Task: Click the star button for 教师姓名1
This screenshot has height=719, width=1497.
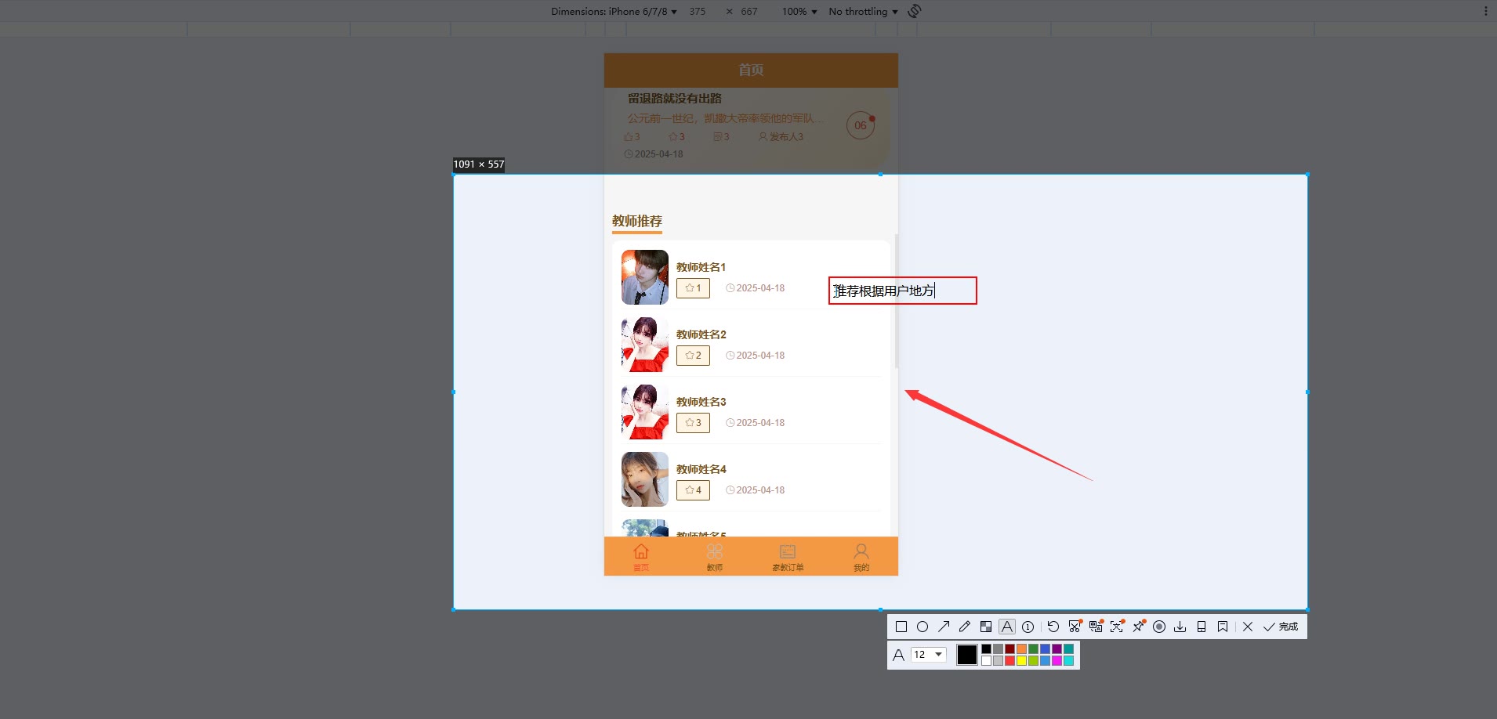Action: click(x=694, y=288)
